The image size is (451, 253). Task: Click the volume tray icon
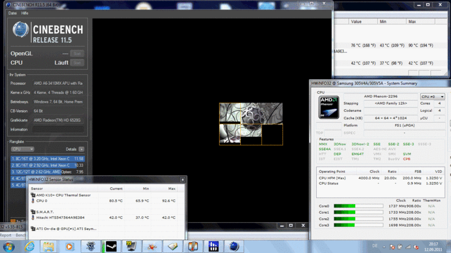point(416,247)
